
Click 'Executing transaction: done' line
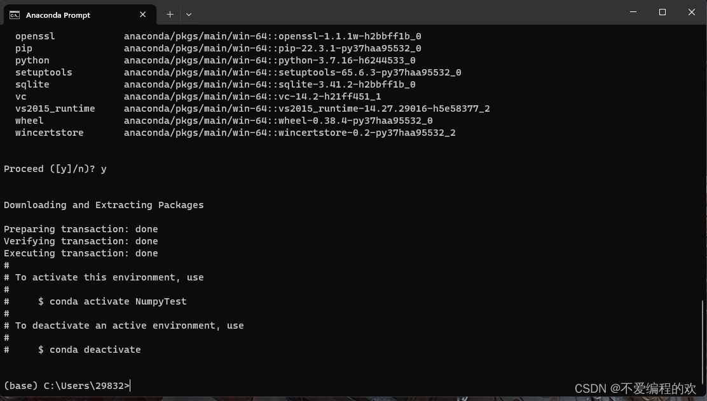coord(81,253)
